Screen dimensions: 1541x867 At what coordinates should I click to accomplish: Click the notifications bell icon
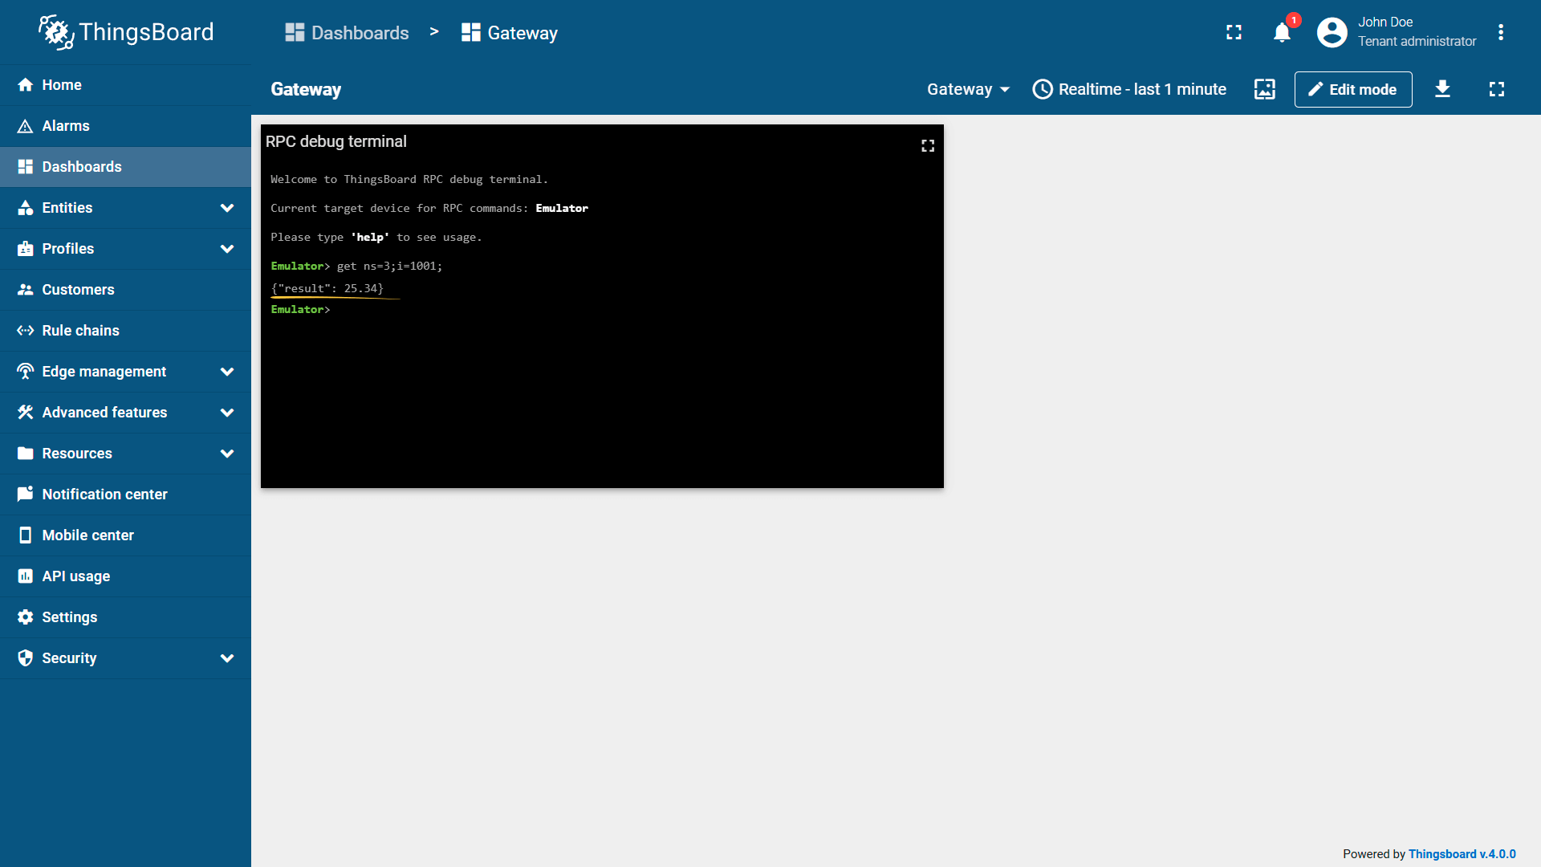click(1282, 33)
